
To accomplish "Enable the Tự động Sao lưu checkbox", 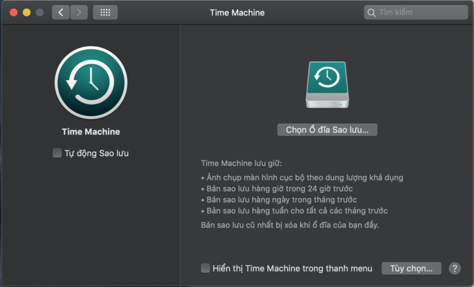I will tap(57, 152).
